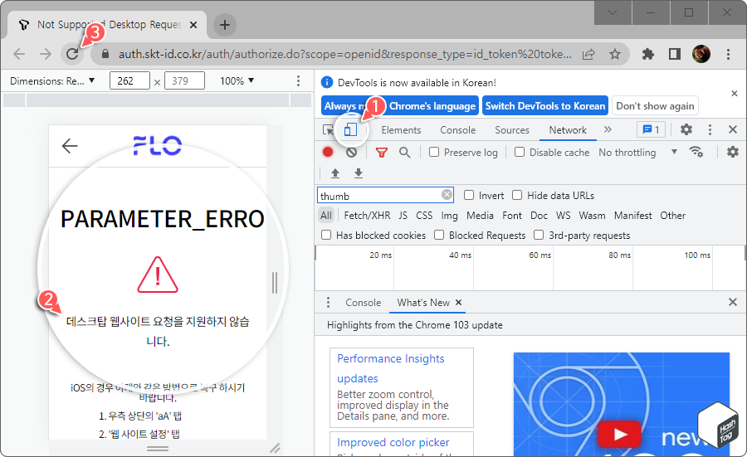Close the DevTools panel

pos(733,129)
